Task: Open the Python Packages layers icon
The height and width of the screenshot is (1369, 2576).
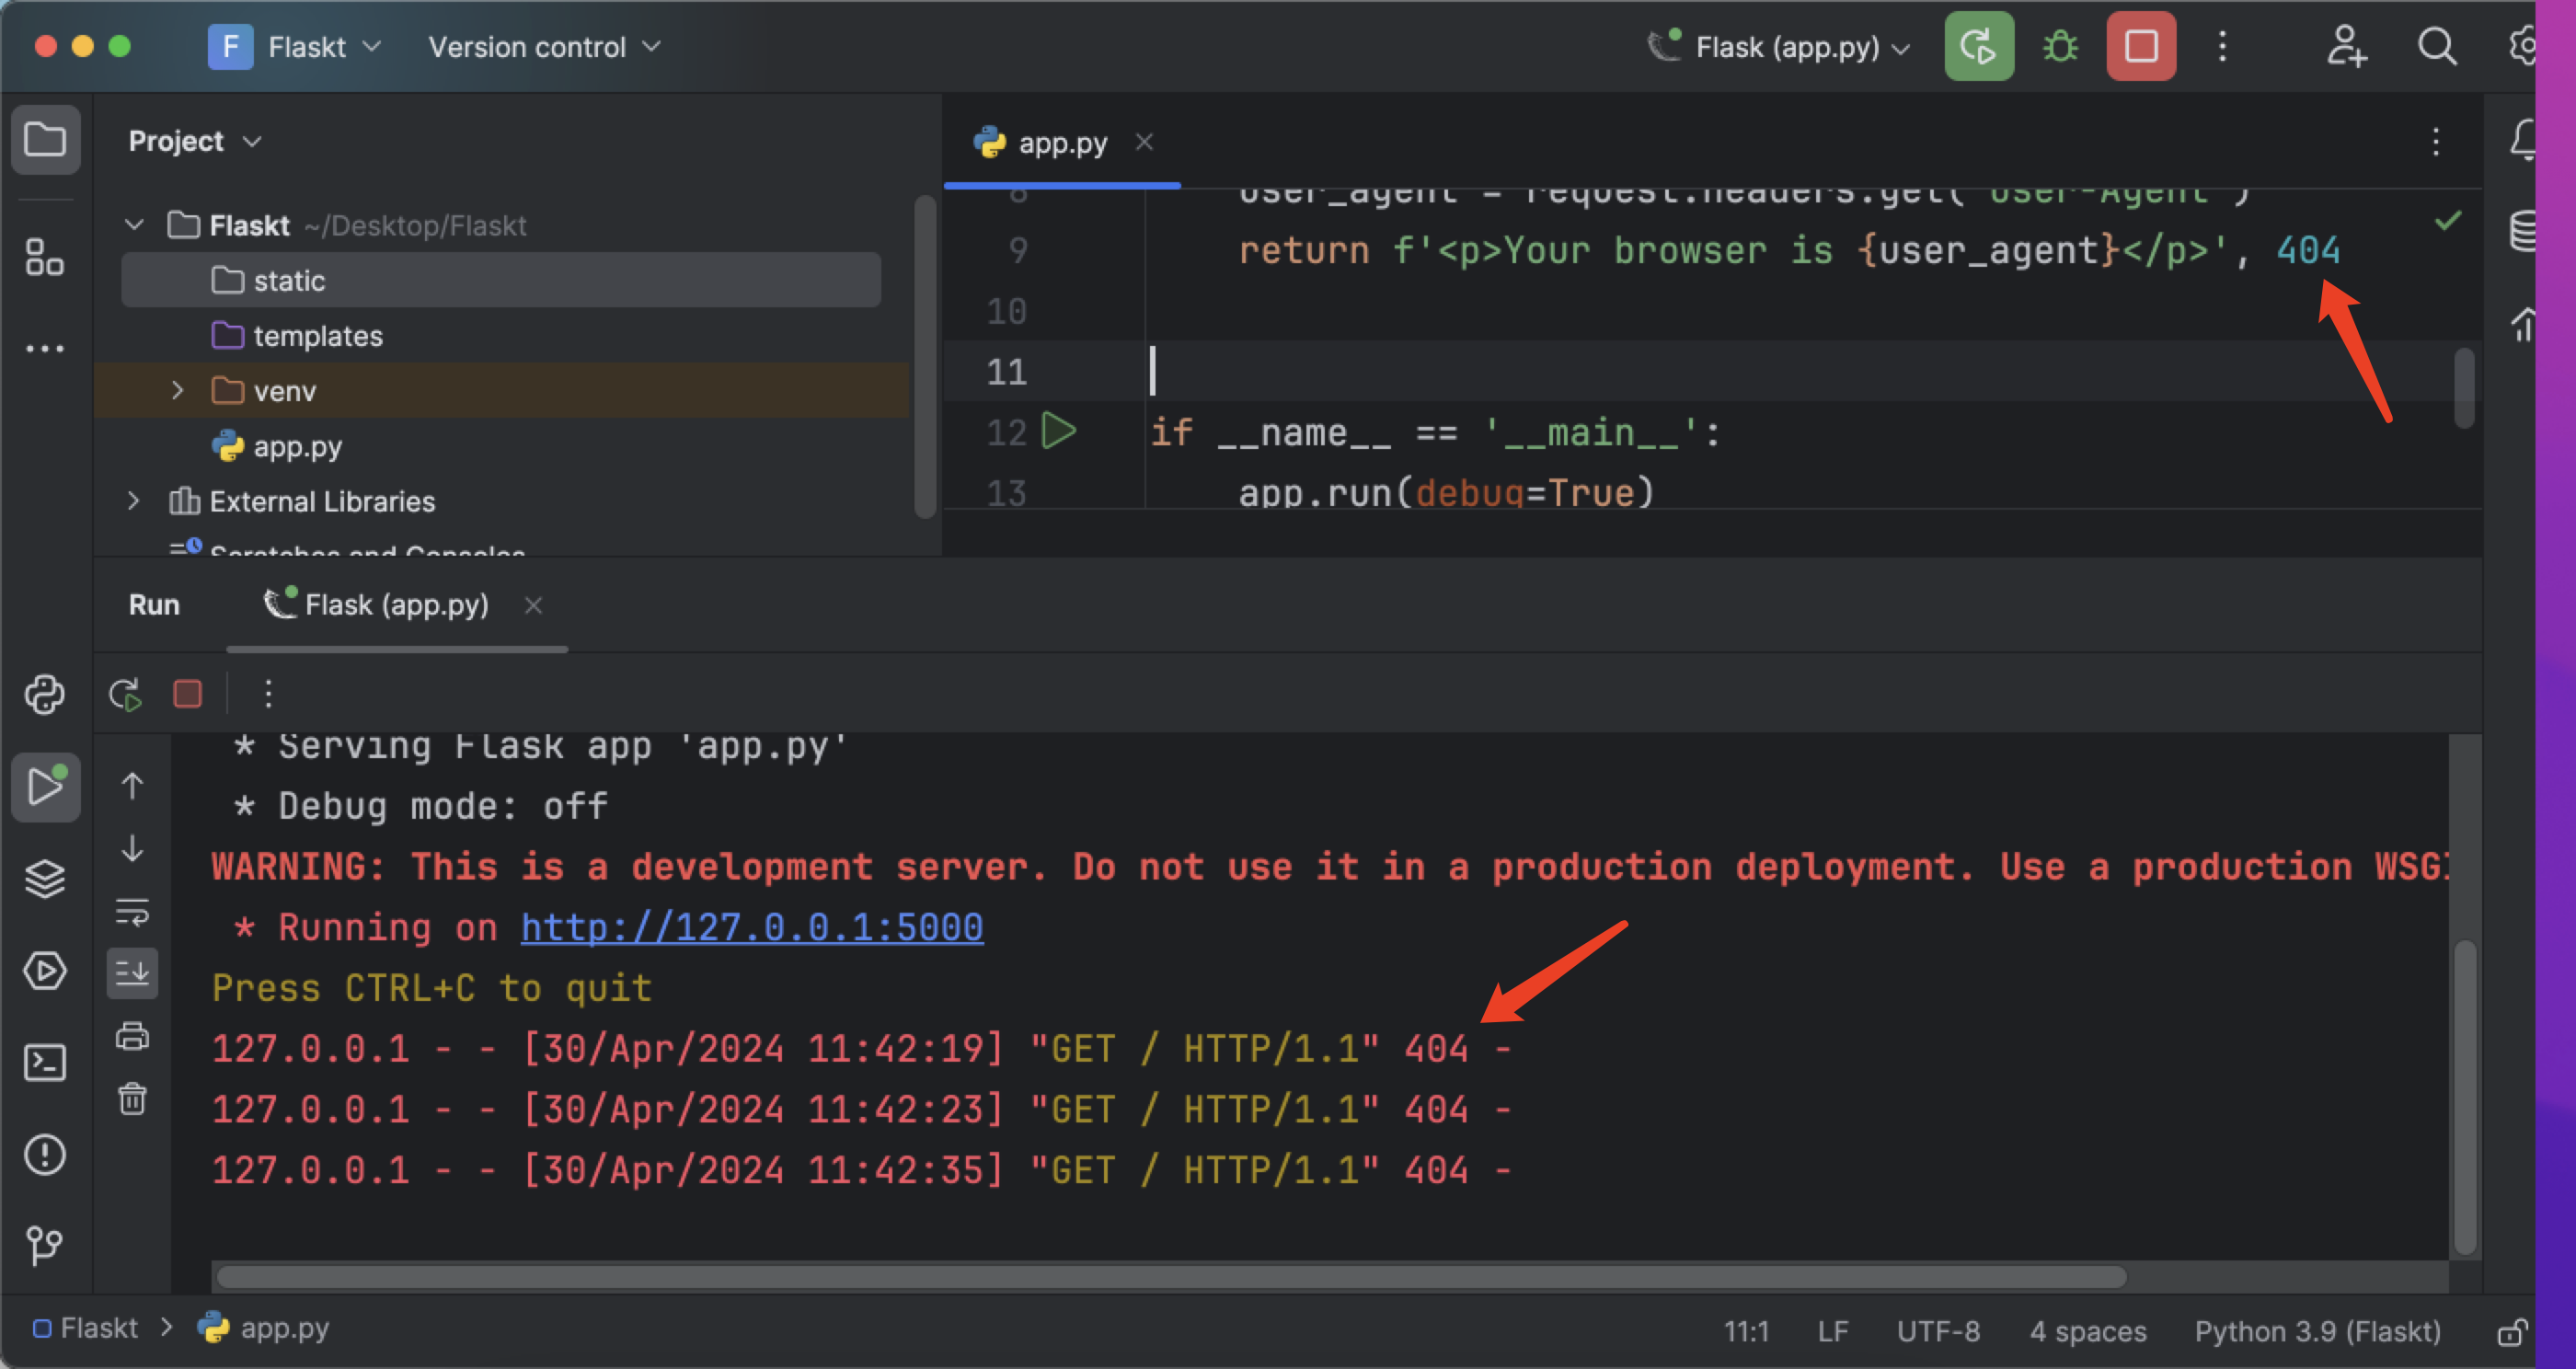Action: [x=45, y=880]
